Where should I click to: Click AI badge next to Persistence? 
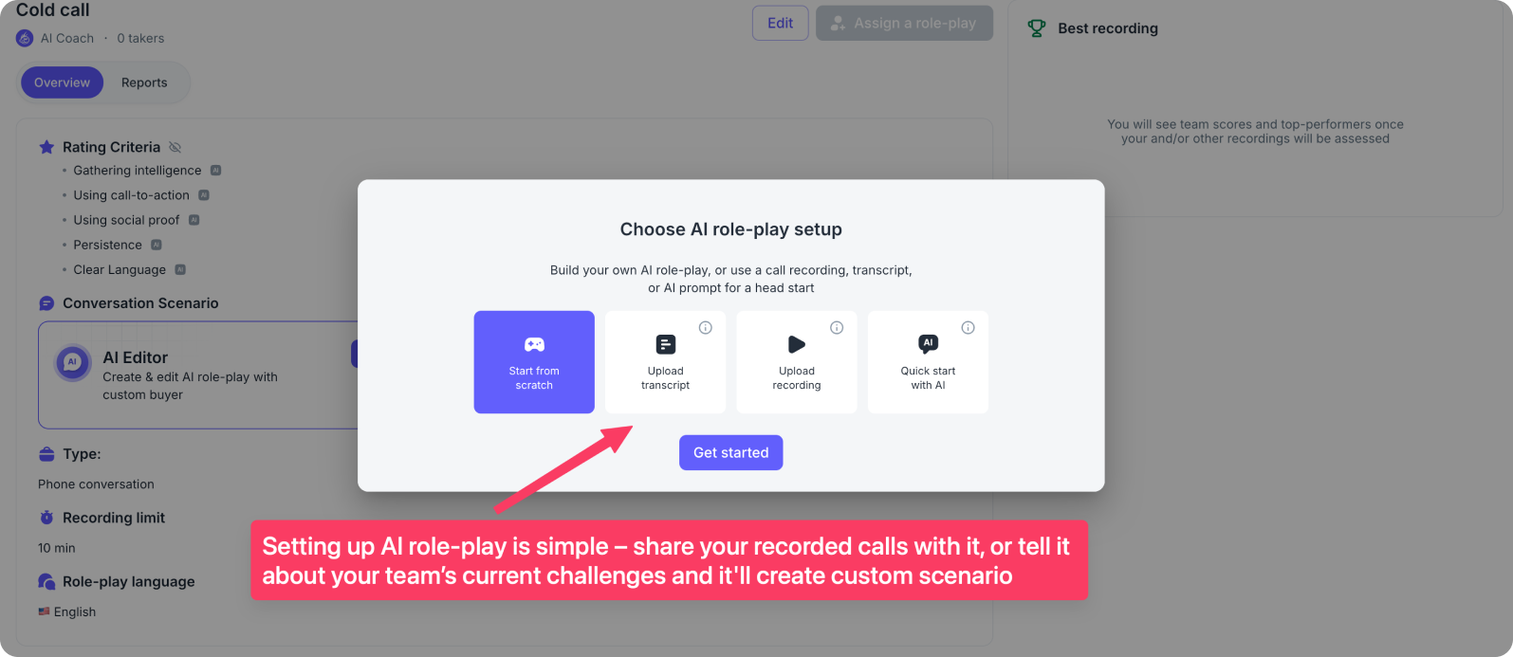coord(157,245)
